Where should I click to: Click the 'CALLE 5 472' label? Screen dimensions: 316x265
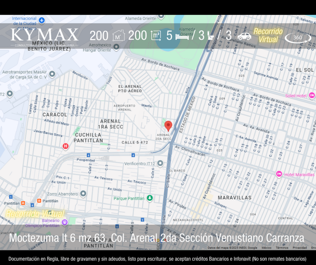(135, 142)
